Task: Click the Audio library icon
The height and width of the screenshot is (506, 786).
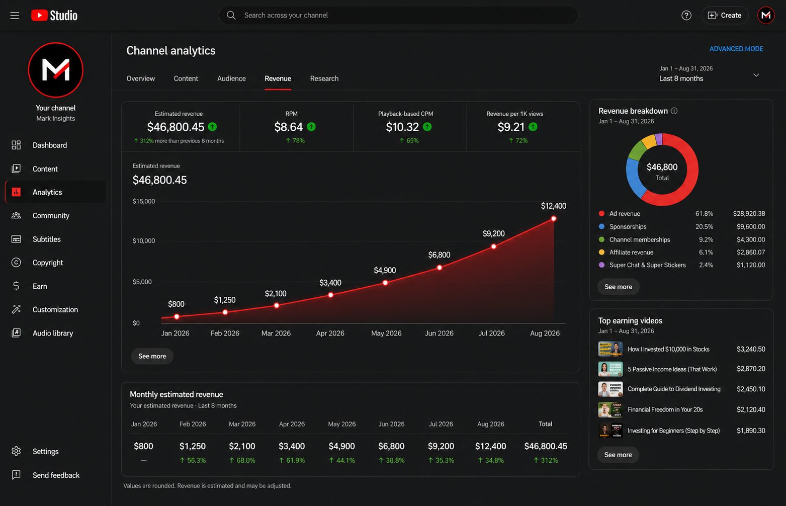Action: 16,333
